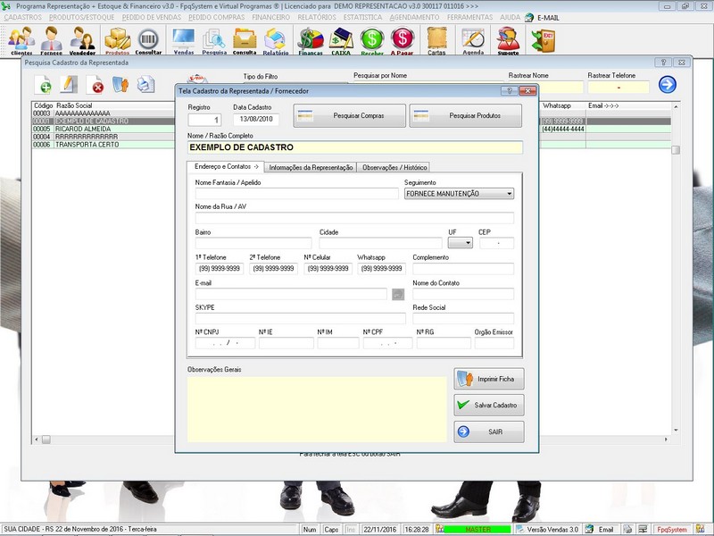This screenshot has height=536, width=714.
Task: Click the Consultar barcode icon
Action: (148, 40)
